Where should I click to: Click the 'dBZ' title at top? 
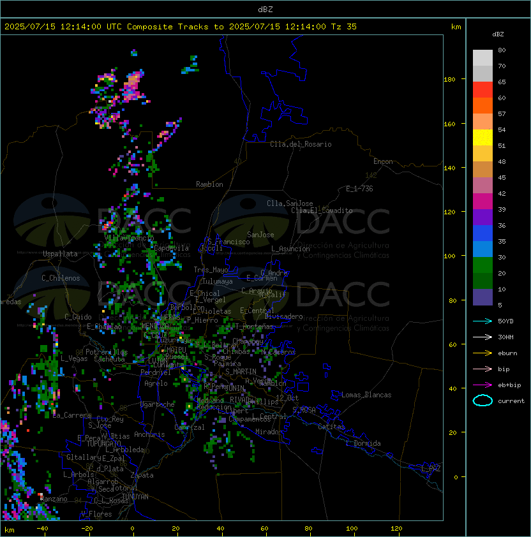(x=265, y=10)
